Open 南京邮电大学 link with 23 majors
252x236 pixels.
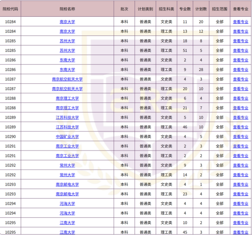click(x=67, y=194)
